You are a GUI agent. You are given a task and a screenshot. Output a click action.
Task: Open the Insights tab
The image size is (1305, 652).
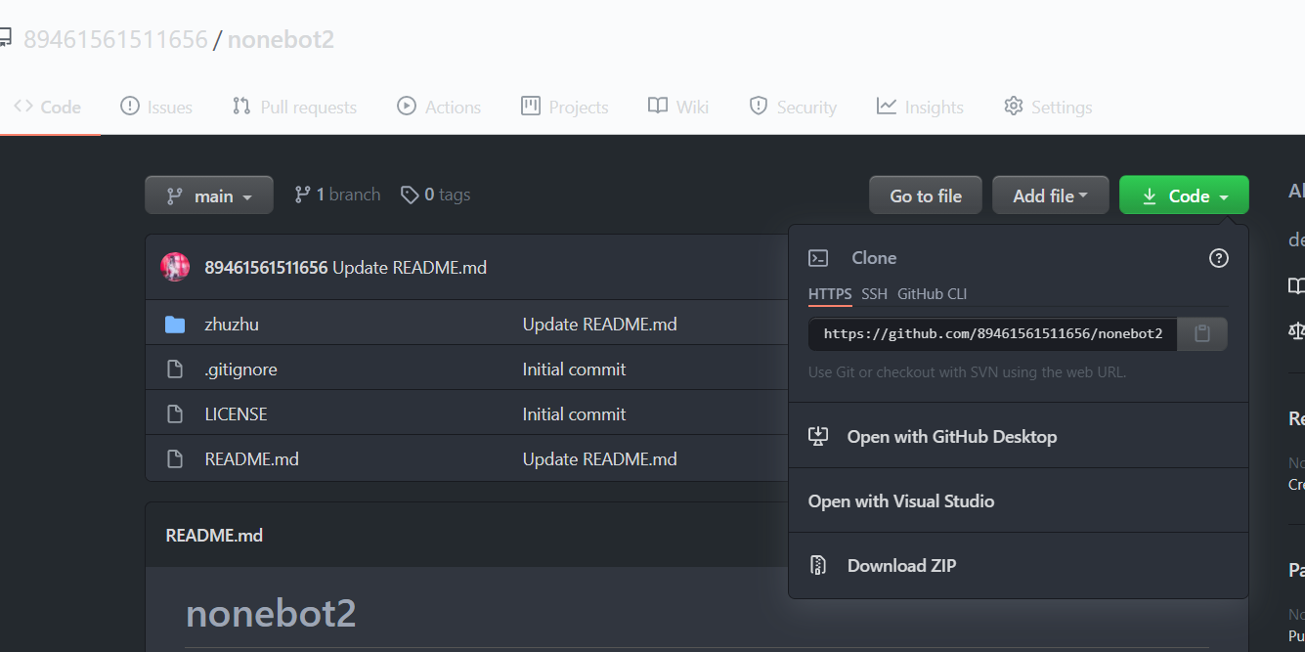tap(920, 107)
